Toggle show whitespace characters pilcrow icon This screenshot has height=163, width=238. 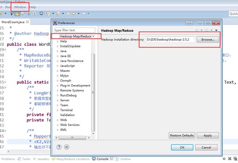(x=34, y=13)
